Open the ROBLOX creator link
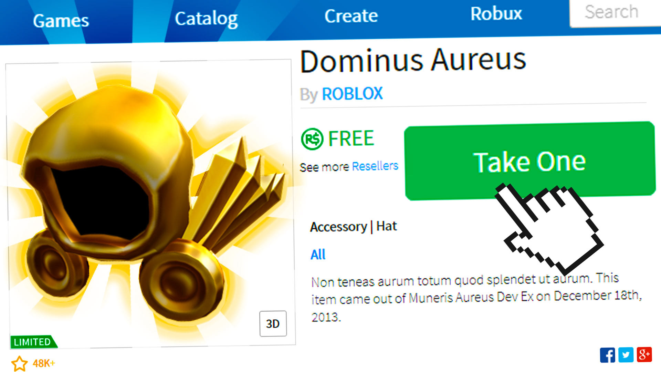661x372 pixels. (x=352, y=94)
